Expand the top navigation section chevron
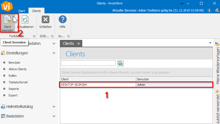220x124 pixels. tap(54, 44)
